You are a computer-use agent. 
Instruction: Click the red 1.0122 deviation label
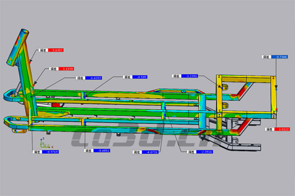(x=277, y=129)
